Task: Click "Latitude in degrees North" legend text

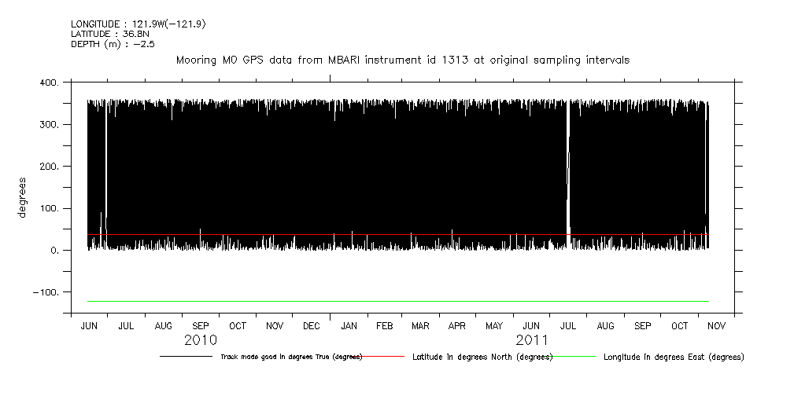Action: click(x=482, y=357)
